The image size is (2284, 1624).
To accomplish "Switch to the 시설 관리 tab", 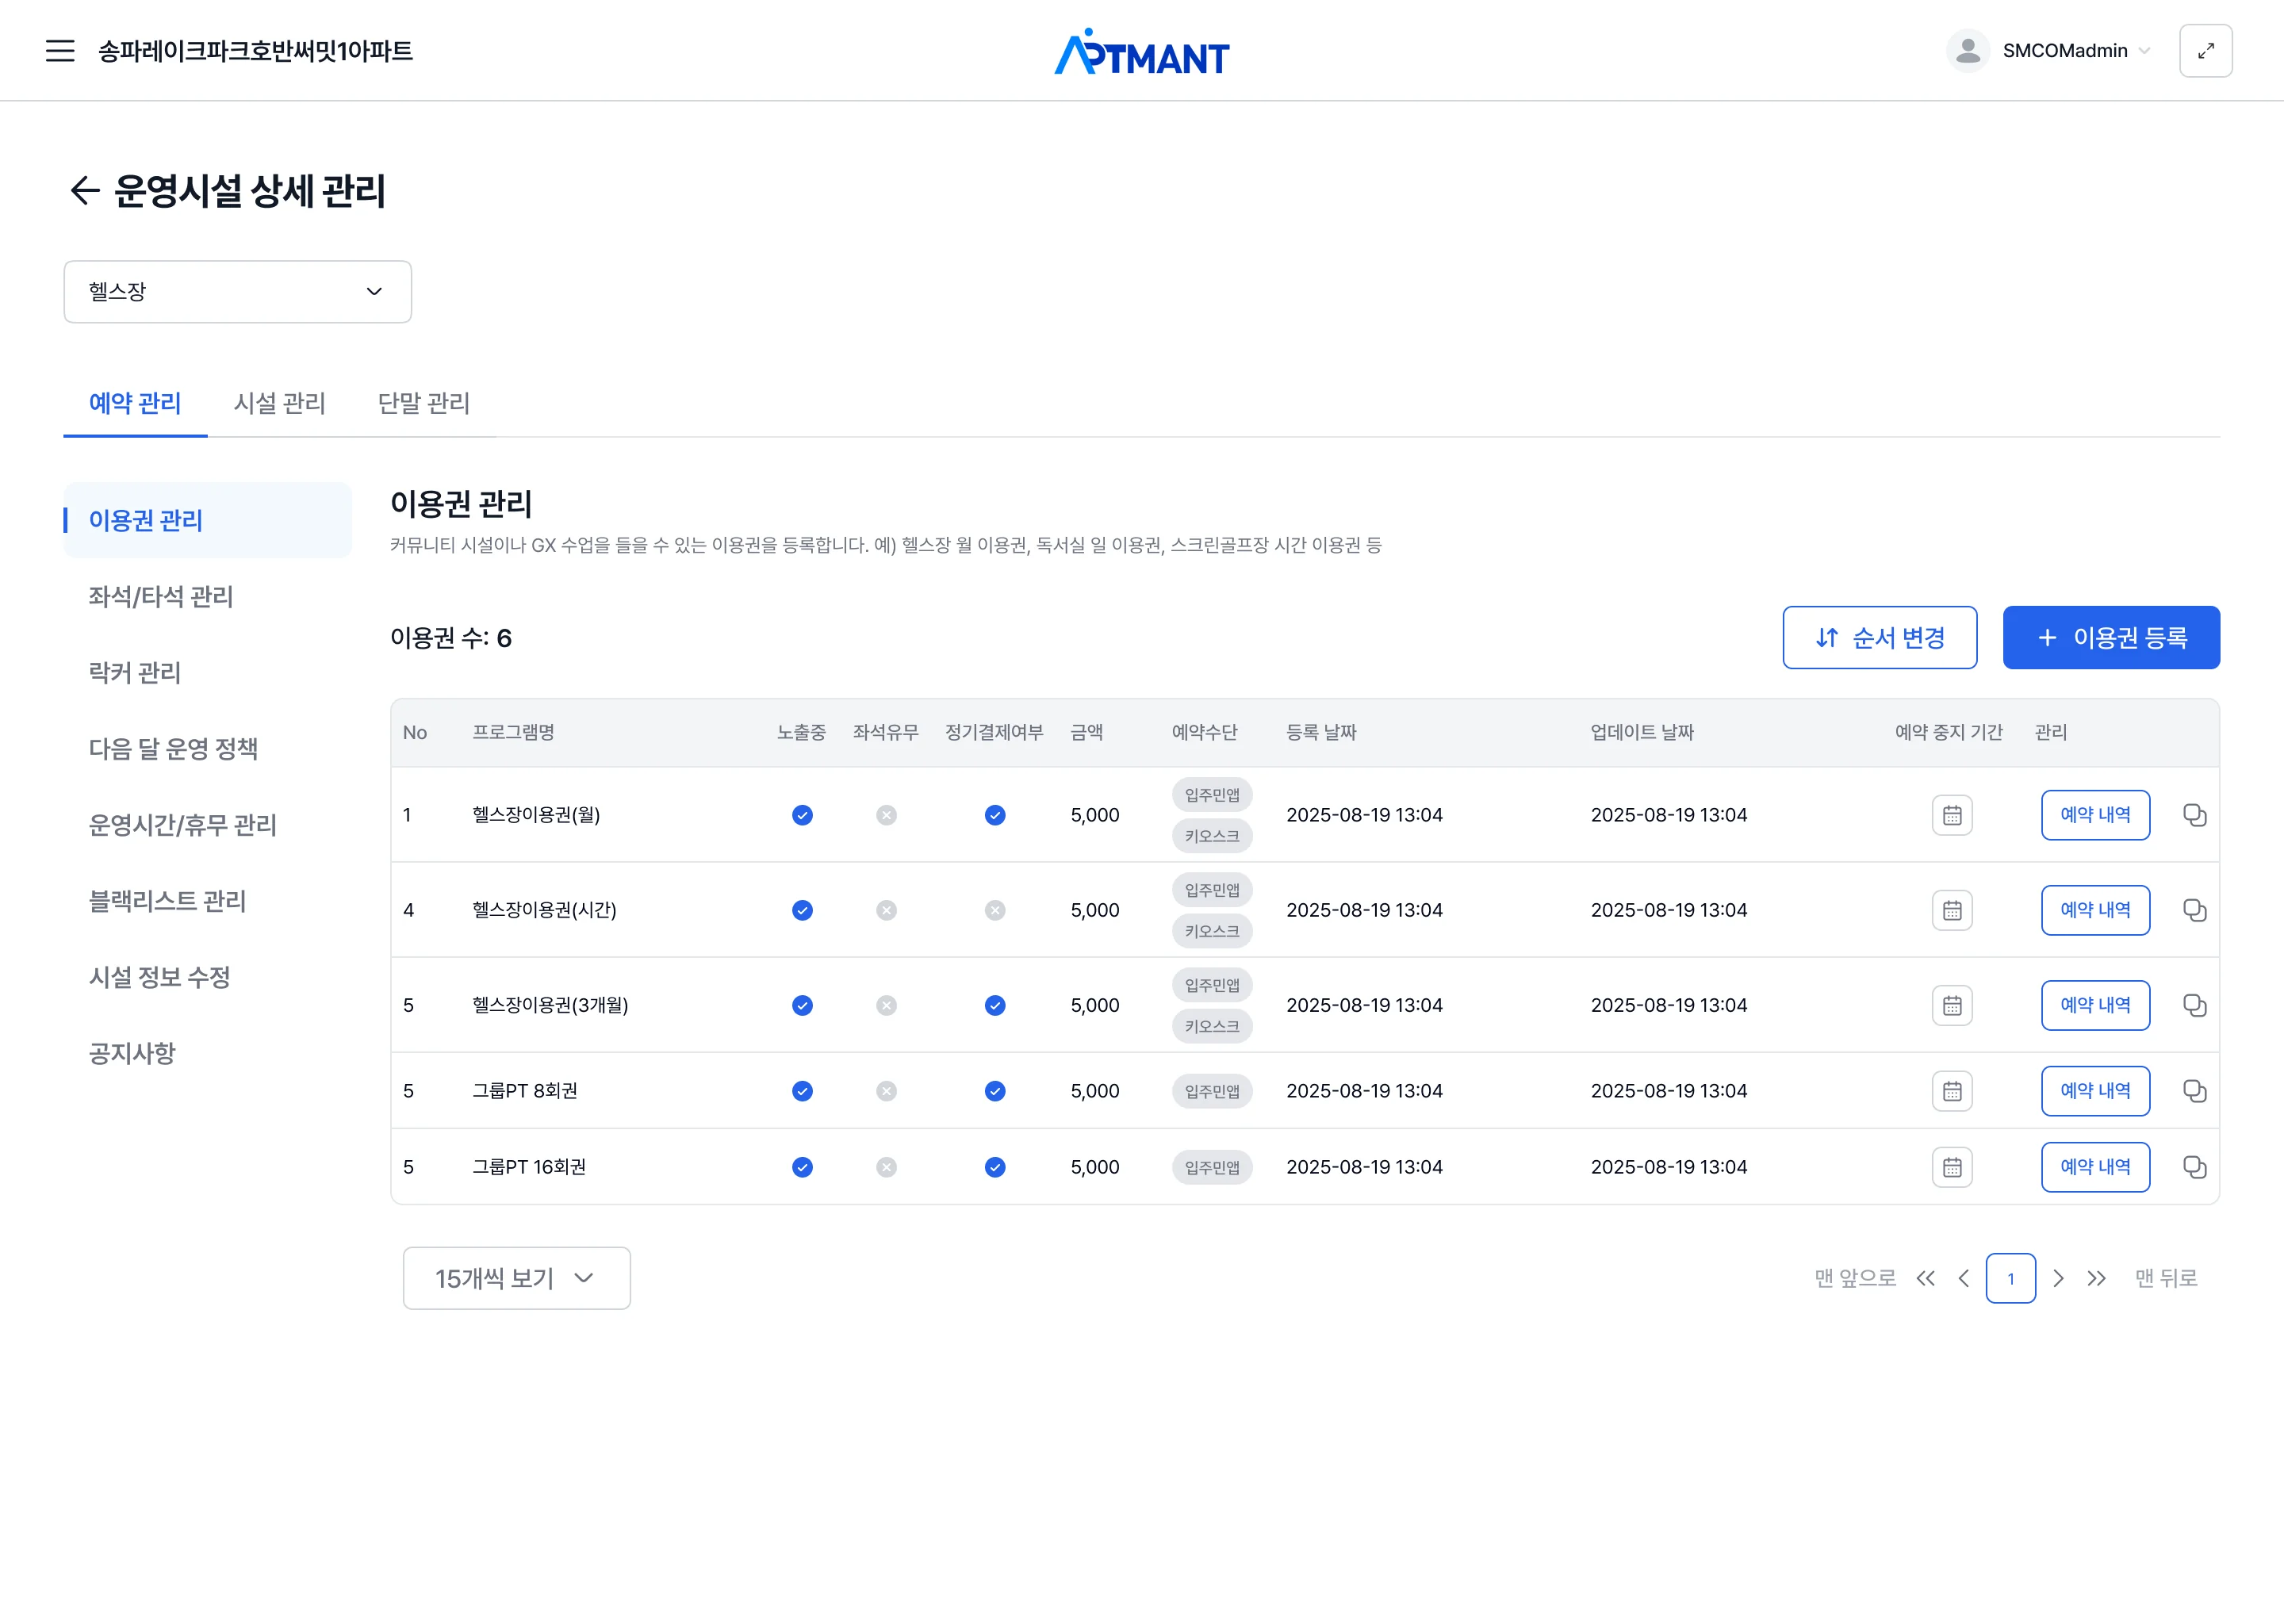I will coord(280,403).
